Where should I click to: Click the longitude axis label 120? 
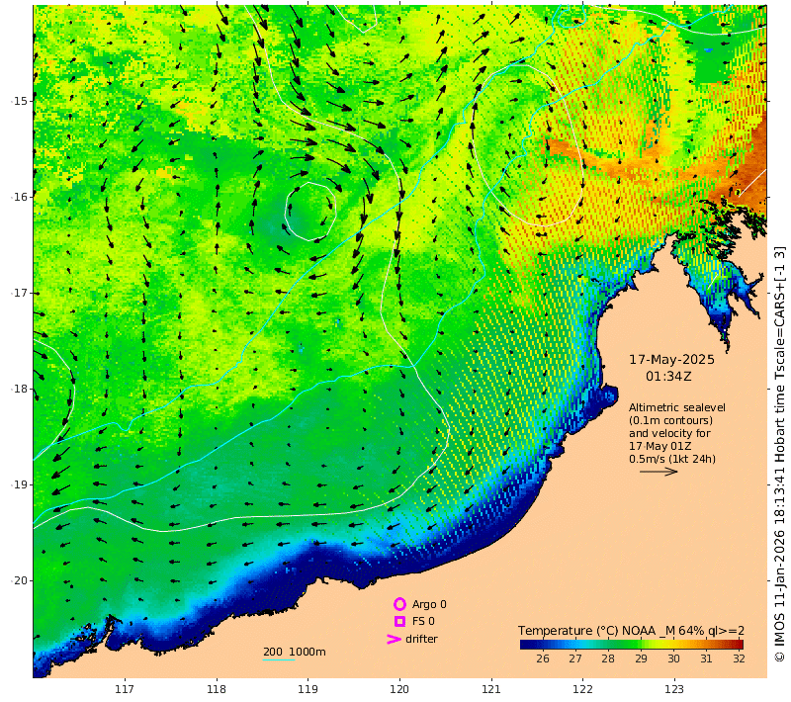pyautogui.click(x=399, y=689)
